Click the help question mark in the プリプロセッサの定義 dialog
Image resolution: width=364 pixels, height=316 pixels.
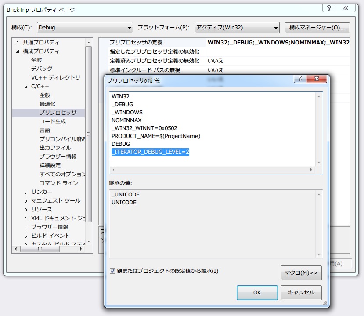pyautogui.click(x=300, y=79)
